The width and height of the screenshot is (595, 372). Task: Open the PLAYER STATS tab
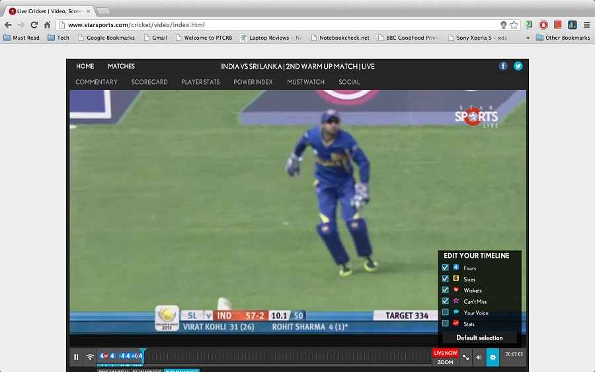201,82
